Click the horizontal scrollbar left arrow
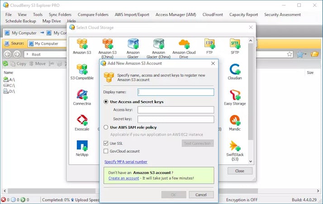Viewport: 323px width, 204px height. [x=5, y=191]
